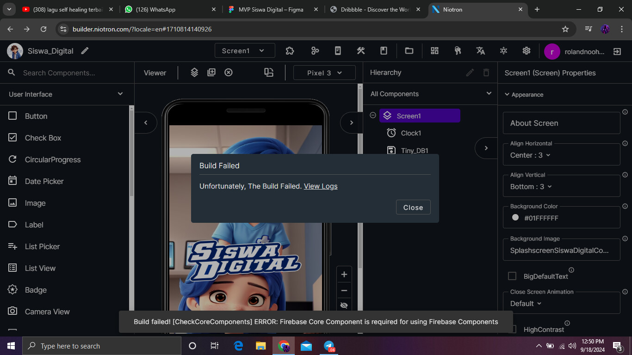Switch to lagu self healing YouTube tab

[x=67, y=9]
